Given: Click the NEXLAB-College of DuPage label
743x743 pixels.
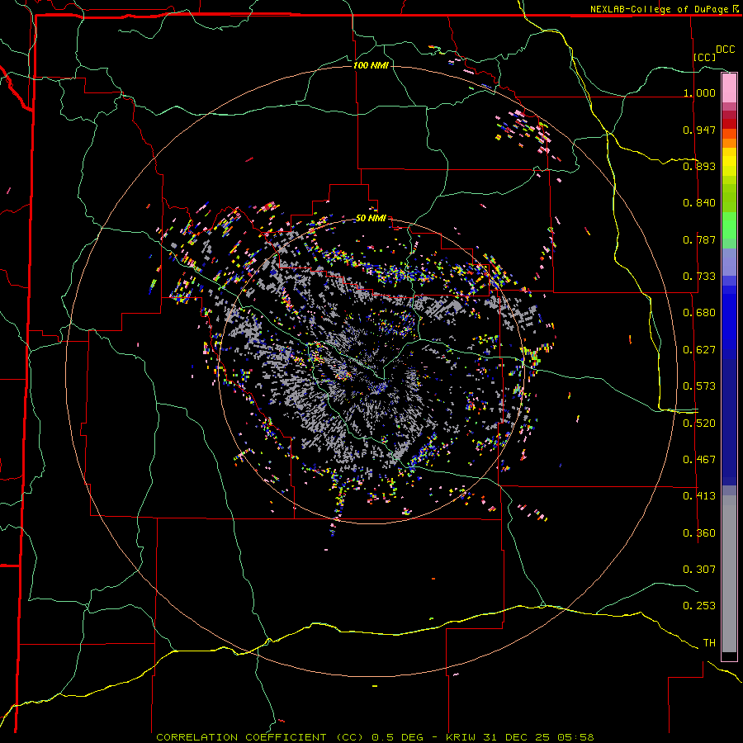Looking at the screenshot, I should (659, 9).
